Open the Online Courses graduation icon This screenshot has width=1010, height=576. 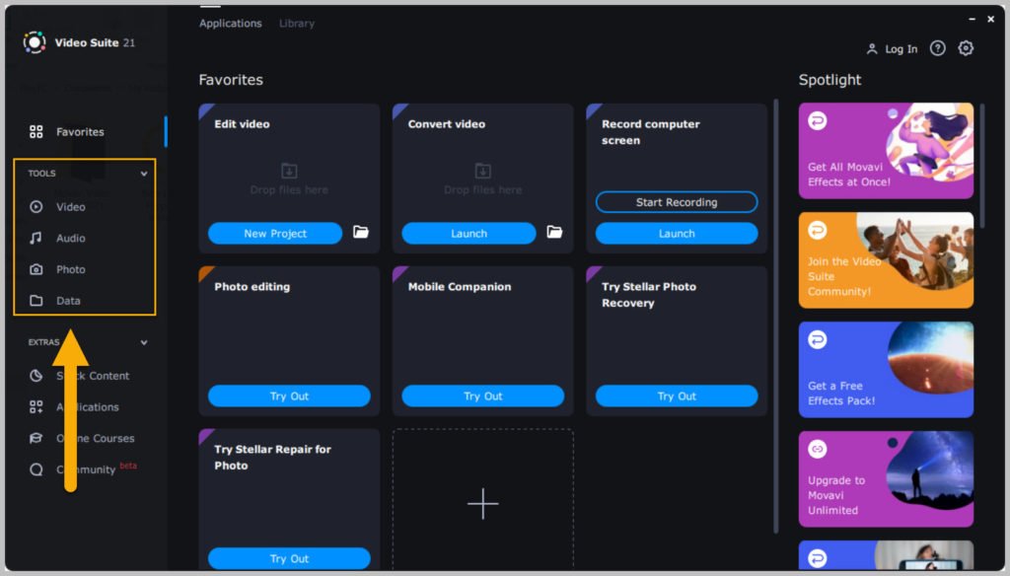pos(36,438)
